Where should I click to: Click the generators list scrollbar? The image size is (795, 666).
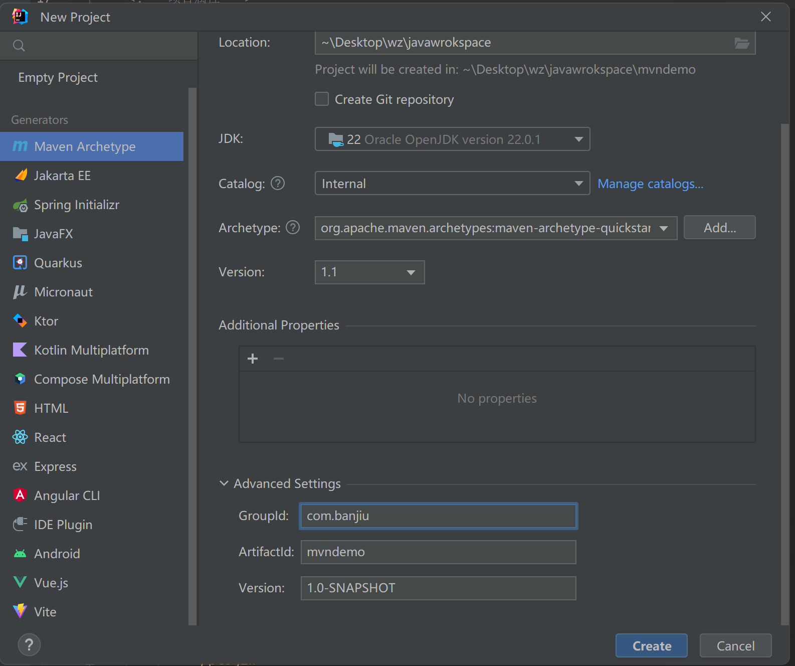tap(192, 356)
